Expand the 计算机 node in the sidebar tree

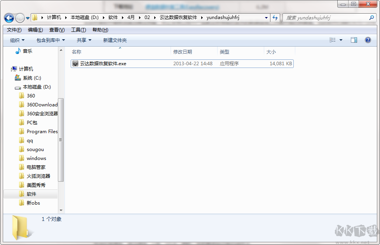pyautogui.click(x=9, y=69)
